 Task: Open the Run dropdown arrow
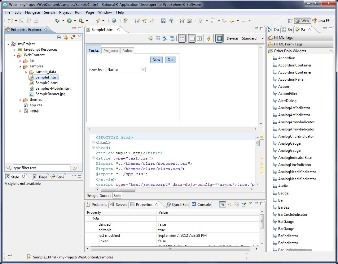pos(75,21)
